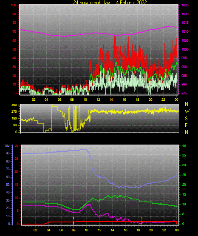Click the 360 label on the wind direction axis
Screen dimensions: 198x236
point(14,105)
